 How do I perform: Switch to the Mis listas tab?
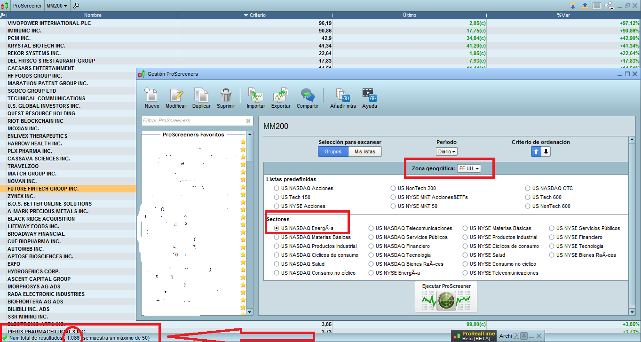365,151
